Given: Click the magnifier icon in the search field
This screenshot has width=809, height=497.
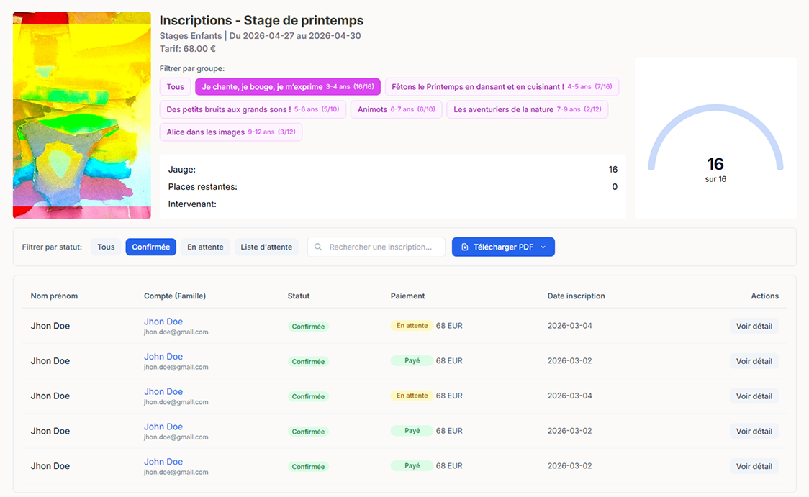Looking at the screenshot, I should (x=318, y=247).
